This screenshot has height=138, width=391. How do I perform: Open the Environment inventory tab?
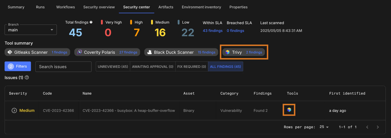point(201,7)
